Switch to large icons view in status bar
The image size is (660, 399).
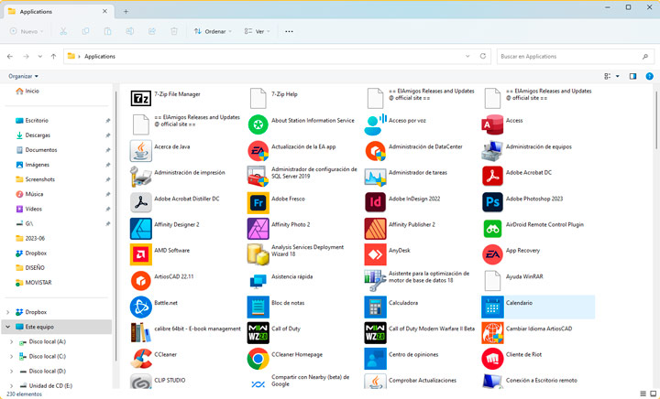(654, 394)
